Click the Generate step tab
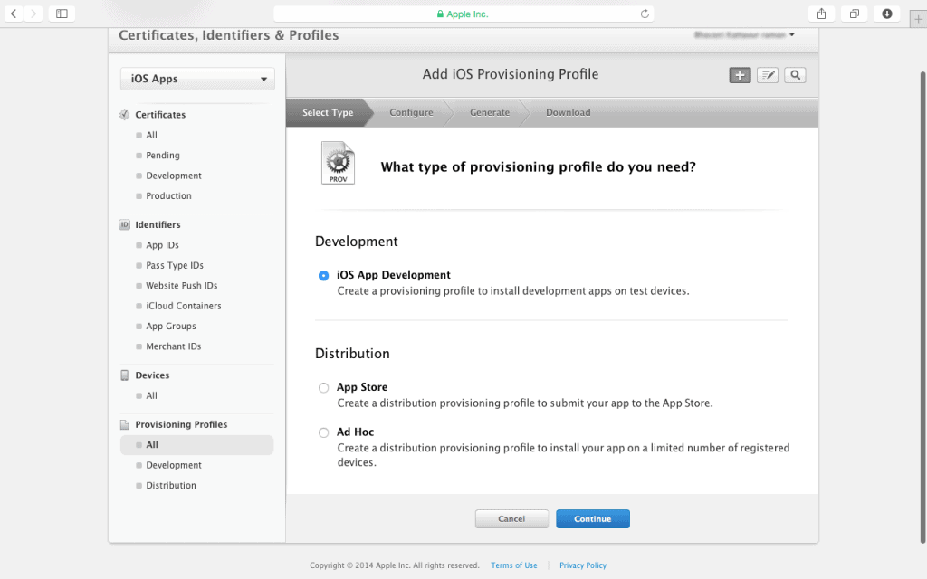 tap(490, 112)
